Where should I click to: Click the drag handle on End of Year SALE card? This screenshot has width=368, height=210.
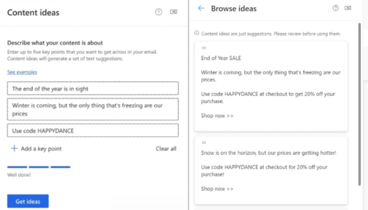203,48
